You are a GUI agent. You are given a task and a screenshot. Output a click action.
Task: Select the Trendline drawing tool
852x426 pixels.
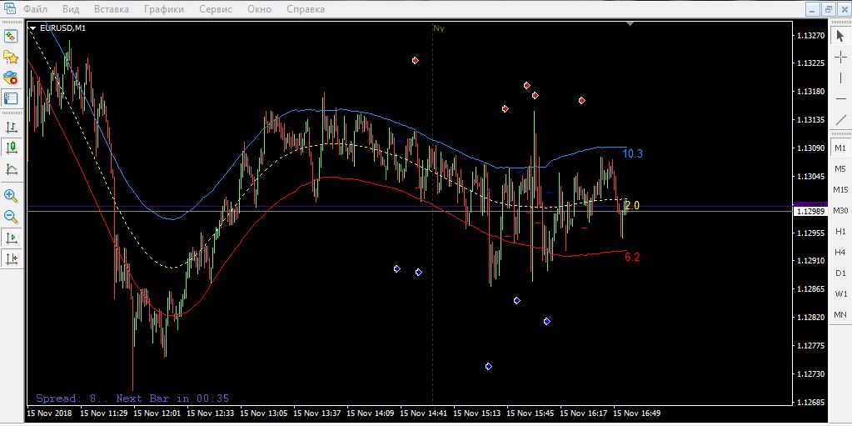840,119
